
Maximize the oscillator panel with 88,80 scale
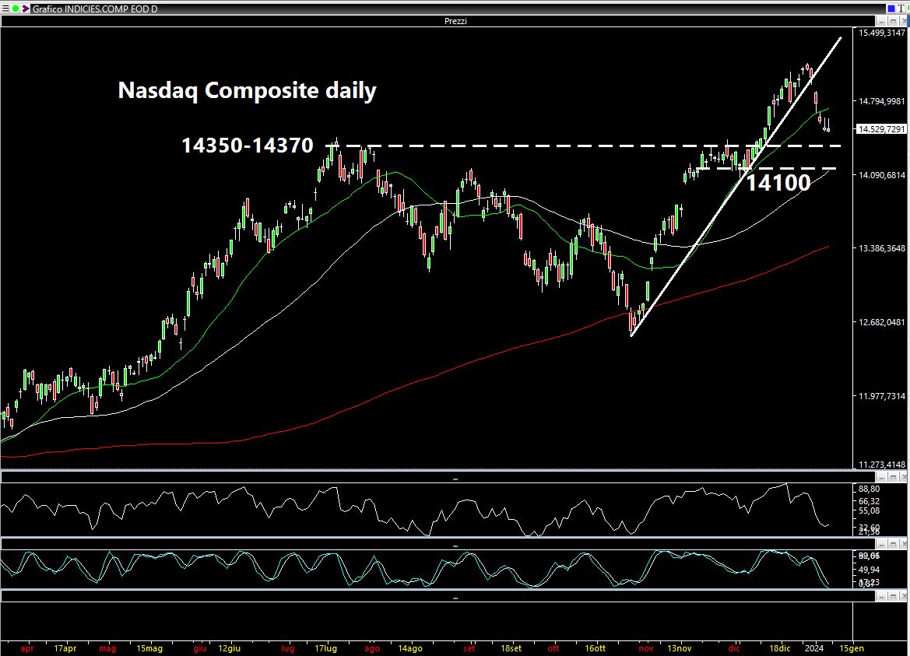(893, 477)
